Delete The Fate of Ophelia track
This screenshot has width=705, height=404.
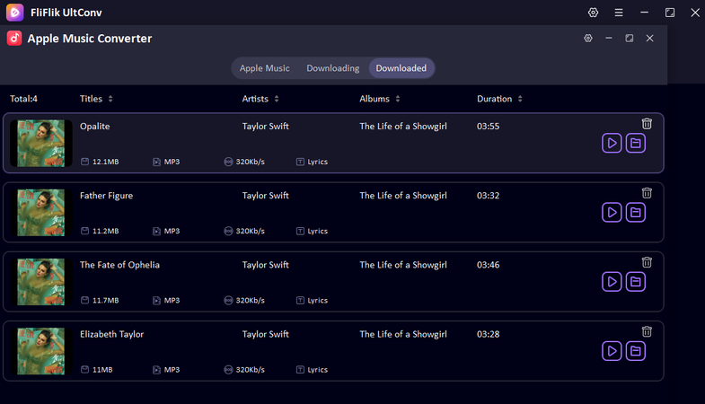coord(647,262)
